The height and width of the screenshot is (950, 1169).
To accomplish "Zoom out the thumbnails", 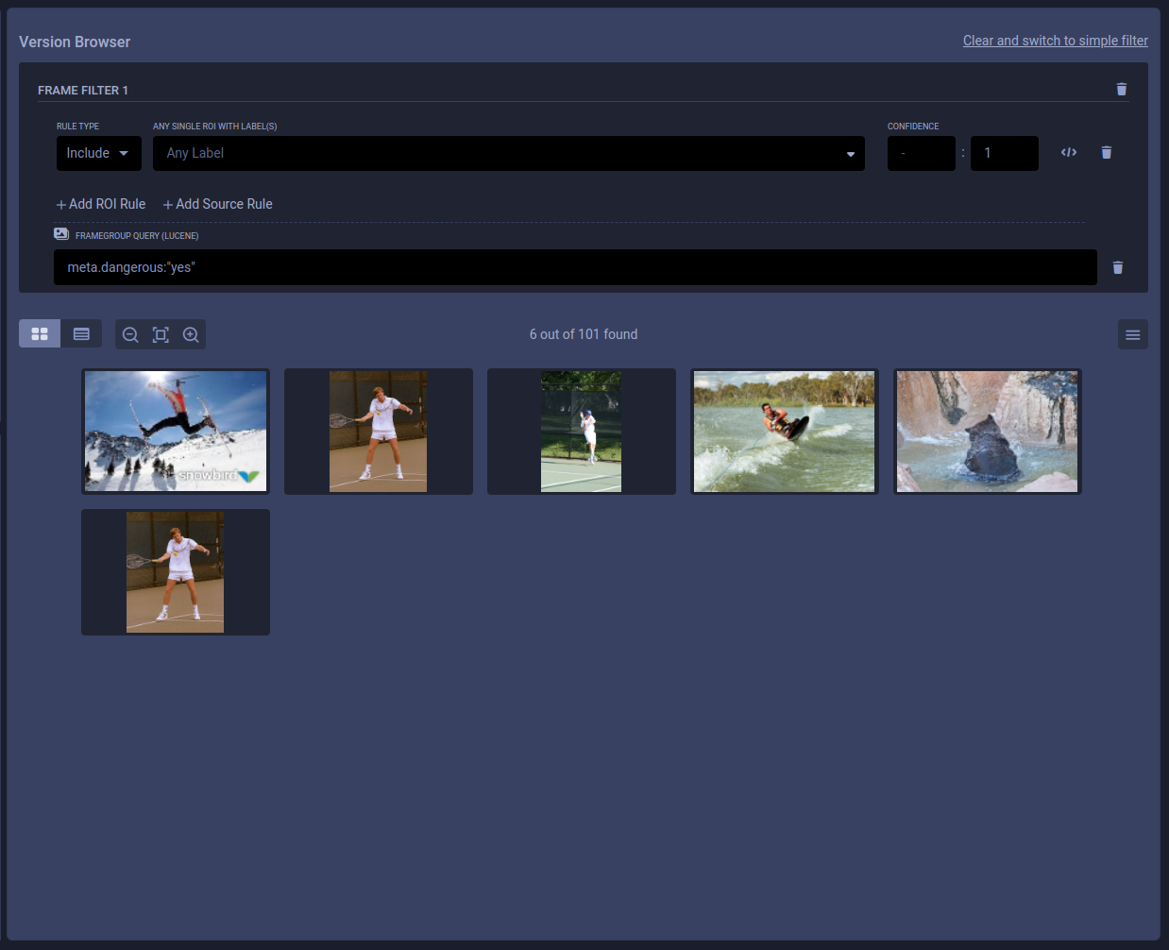I will click(x=130, y=334).
